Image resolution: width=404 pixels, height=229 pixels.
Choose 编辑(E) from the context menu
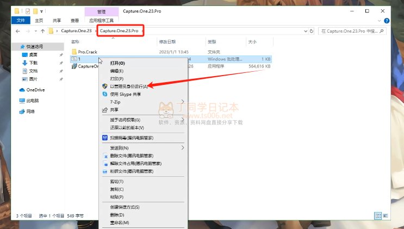pos(117,71)
